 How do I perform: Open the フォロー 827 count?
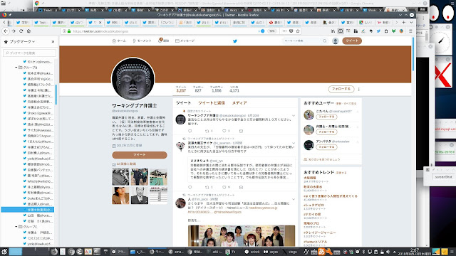click(198, 89)
